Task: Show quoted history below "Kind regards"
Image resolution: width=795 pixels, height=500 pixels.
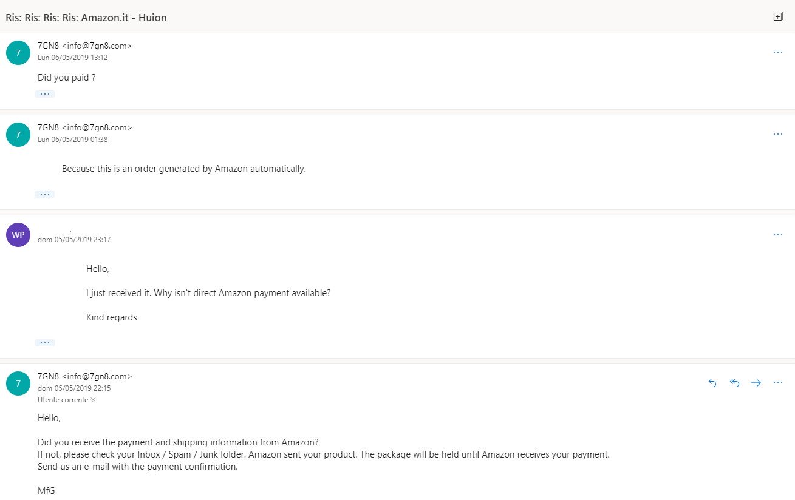Action: [x=45, y=343]
